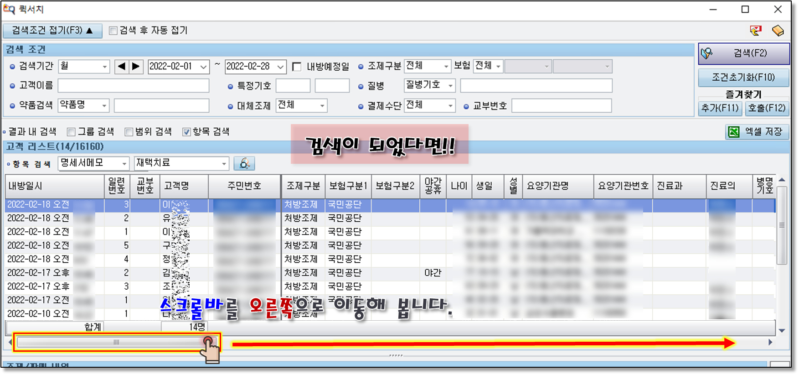This screenshot has height=375, width=799.
Task: Click the 보험구분1 column header
Action: 348,186
